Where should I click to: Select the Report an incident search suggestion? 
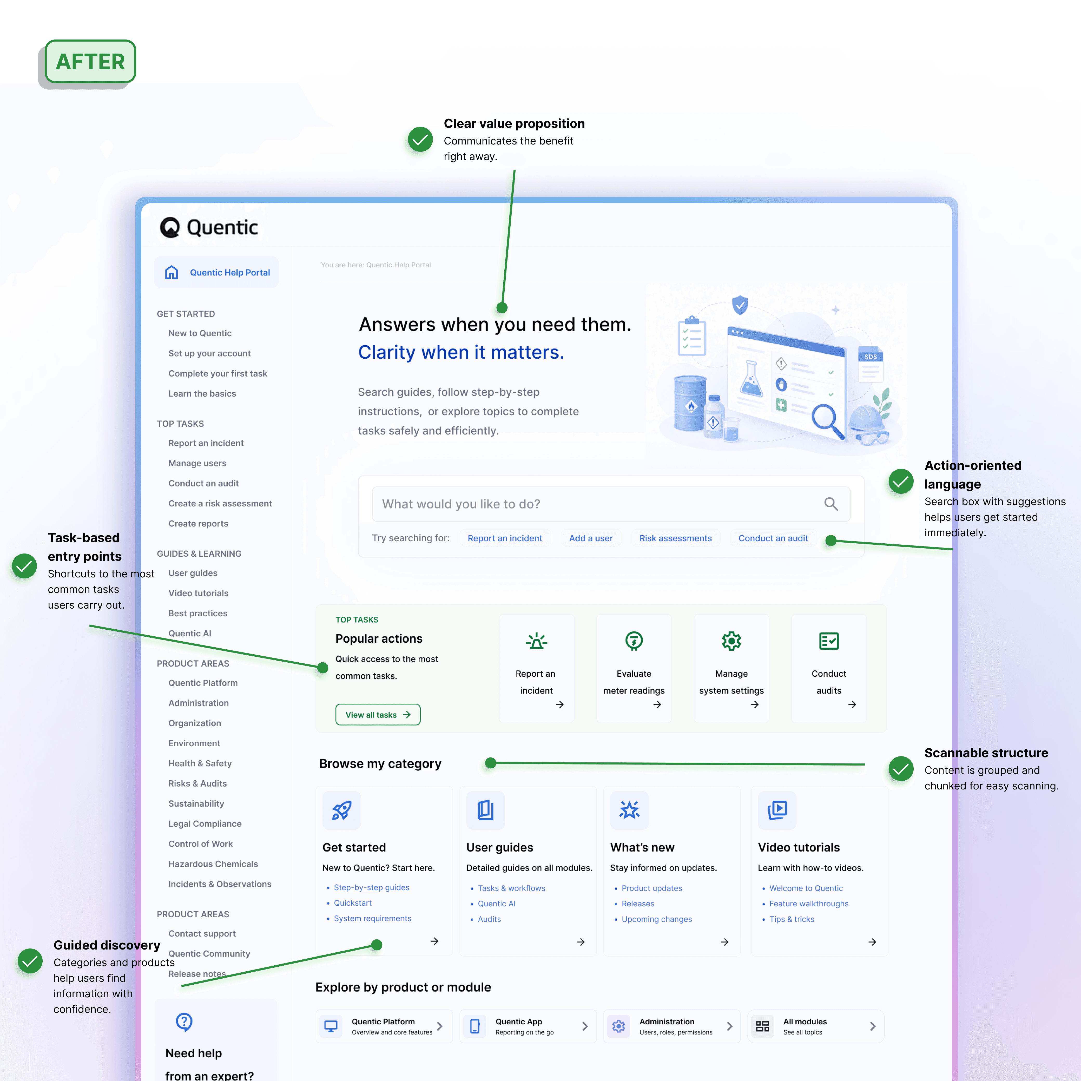coord(505,538)
